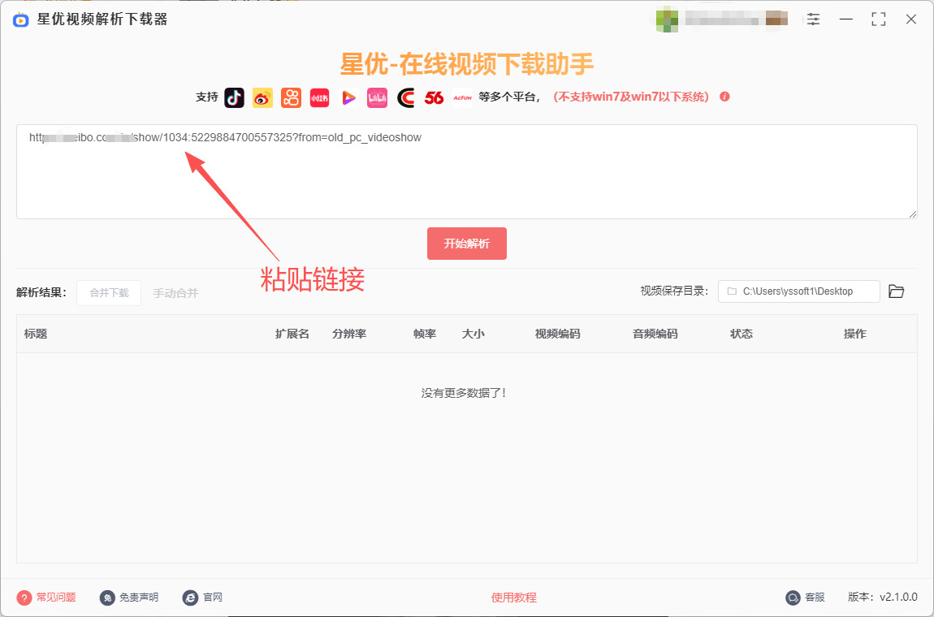Image resolution: width=934 pixels, height=617 pixels.
Task: Click the pink Bilibili platform icon
Action: [377, 97]
